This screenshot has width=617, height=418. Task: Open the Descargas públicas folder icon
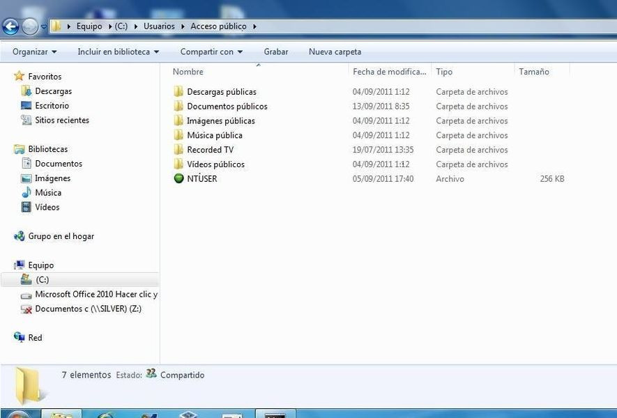(178, 92)
